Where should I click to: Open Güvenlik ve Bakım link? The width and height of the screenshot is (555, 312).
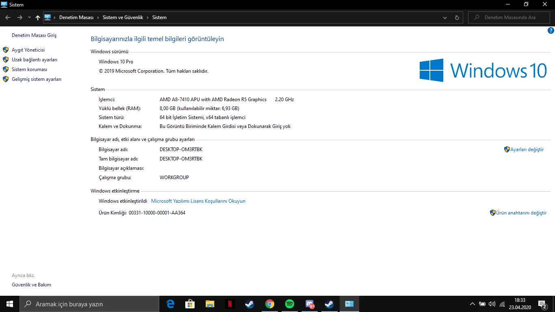(x=31, y=285)
